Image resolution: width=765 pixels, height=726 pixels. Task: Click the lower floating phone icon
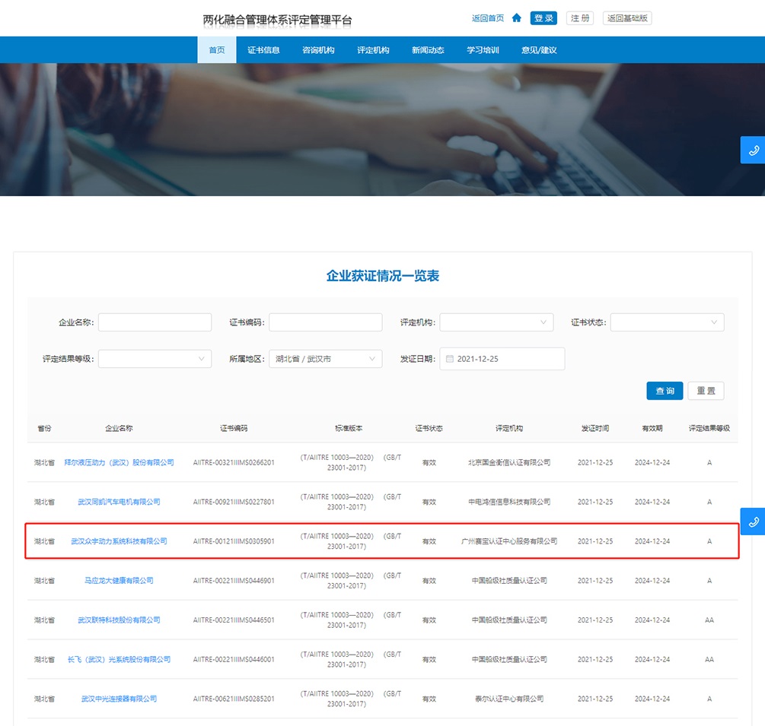753,522
